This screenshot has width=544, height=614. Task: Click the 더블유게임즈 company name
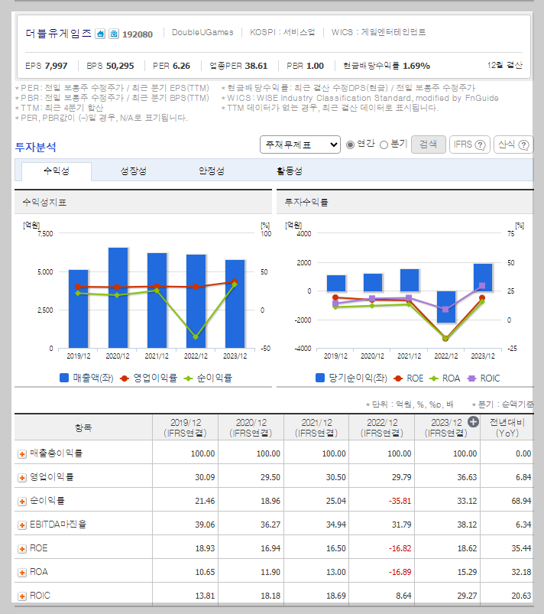pyautogui.click(x=59, y=34)
